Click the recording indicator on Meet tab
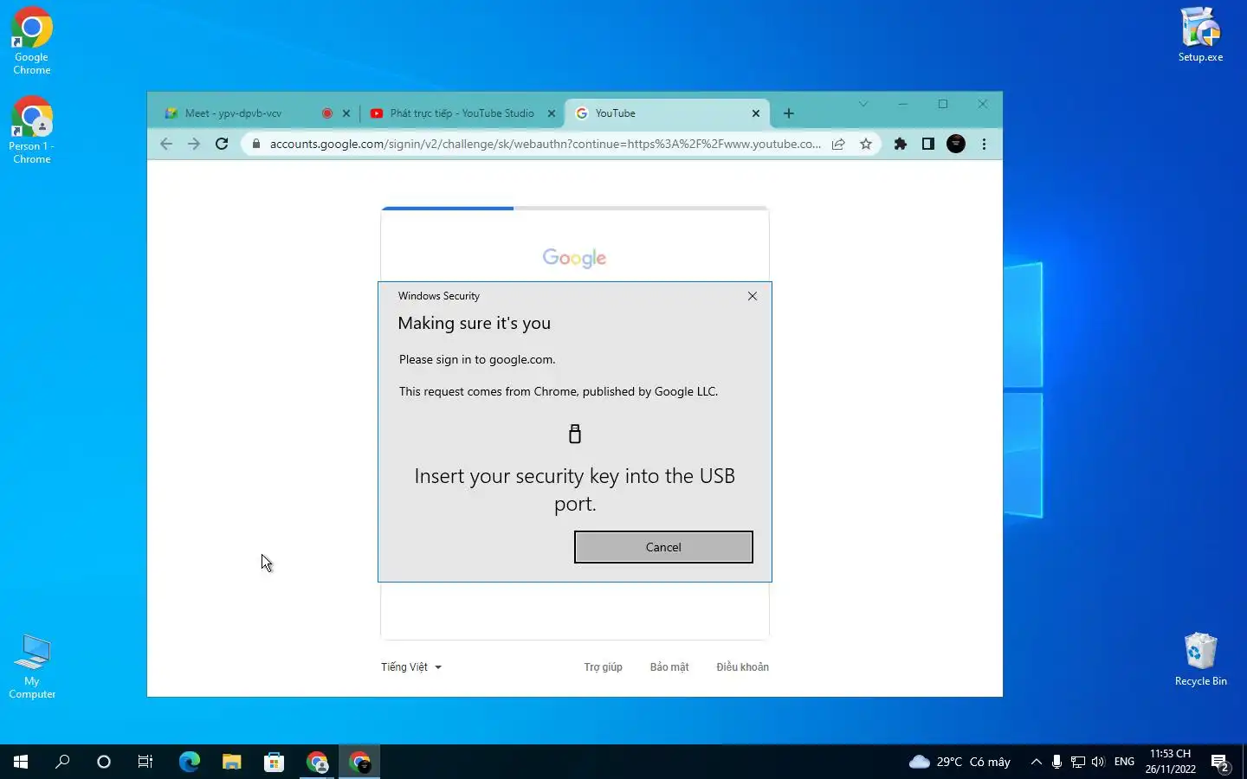The width and height of the screenshot is (1247, 779). point(327,113)
